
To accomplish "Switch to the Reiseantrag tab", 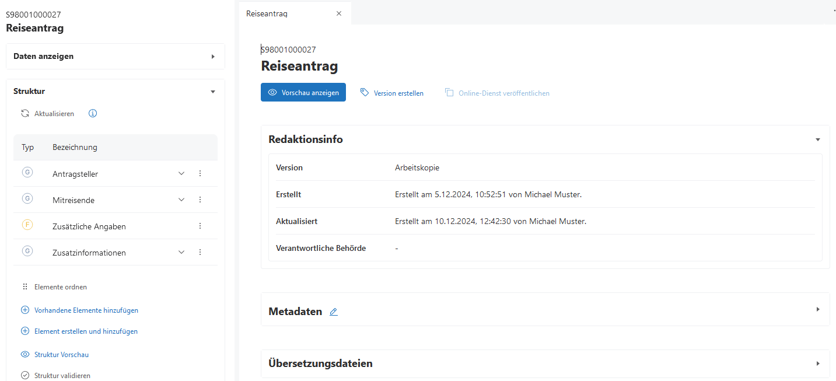I will pos(267,13).
